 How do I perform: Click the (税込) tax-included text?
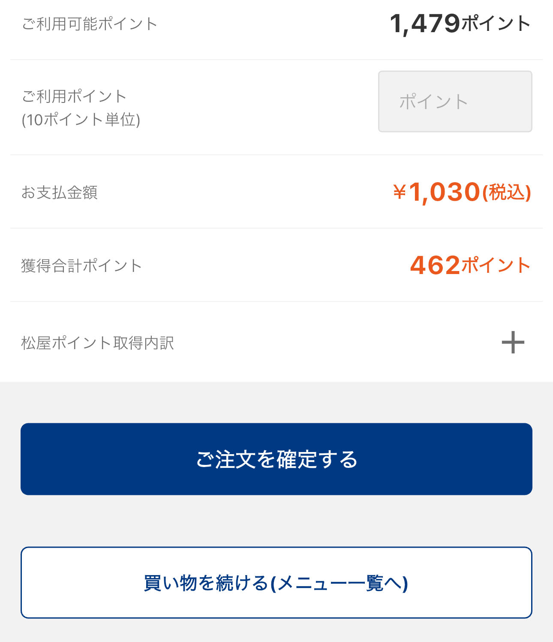(x=507, y=192)
